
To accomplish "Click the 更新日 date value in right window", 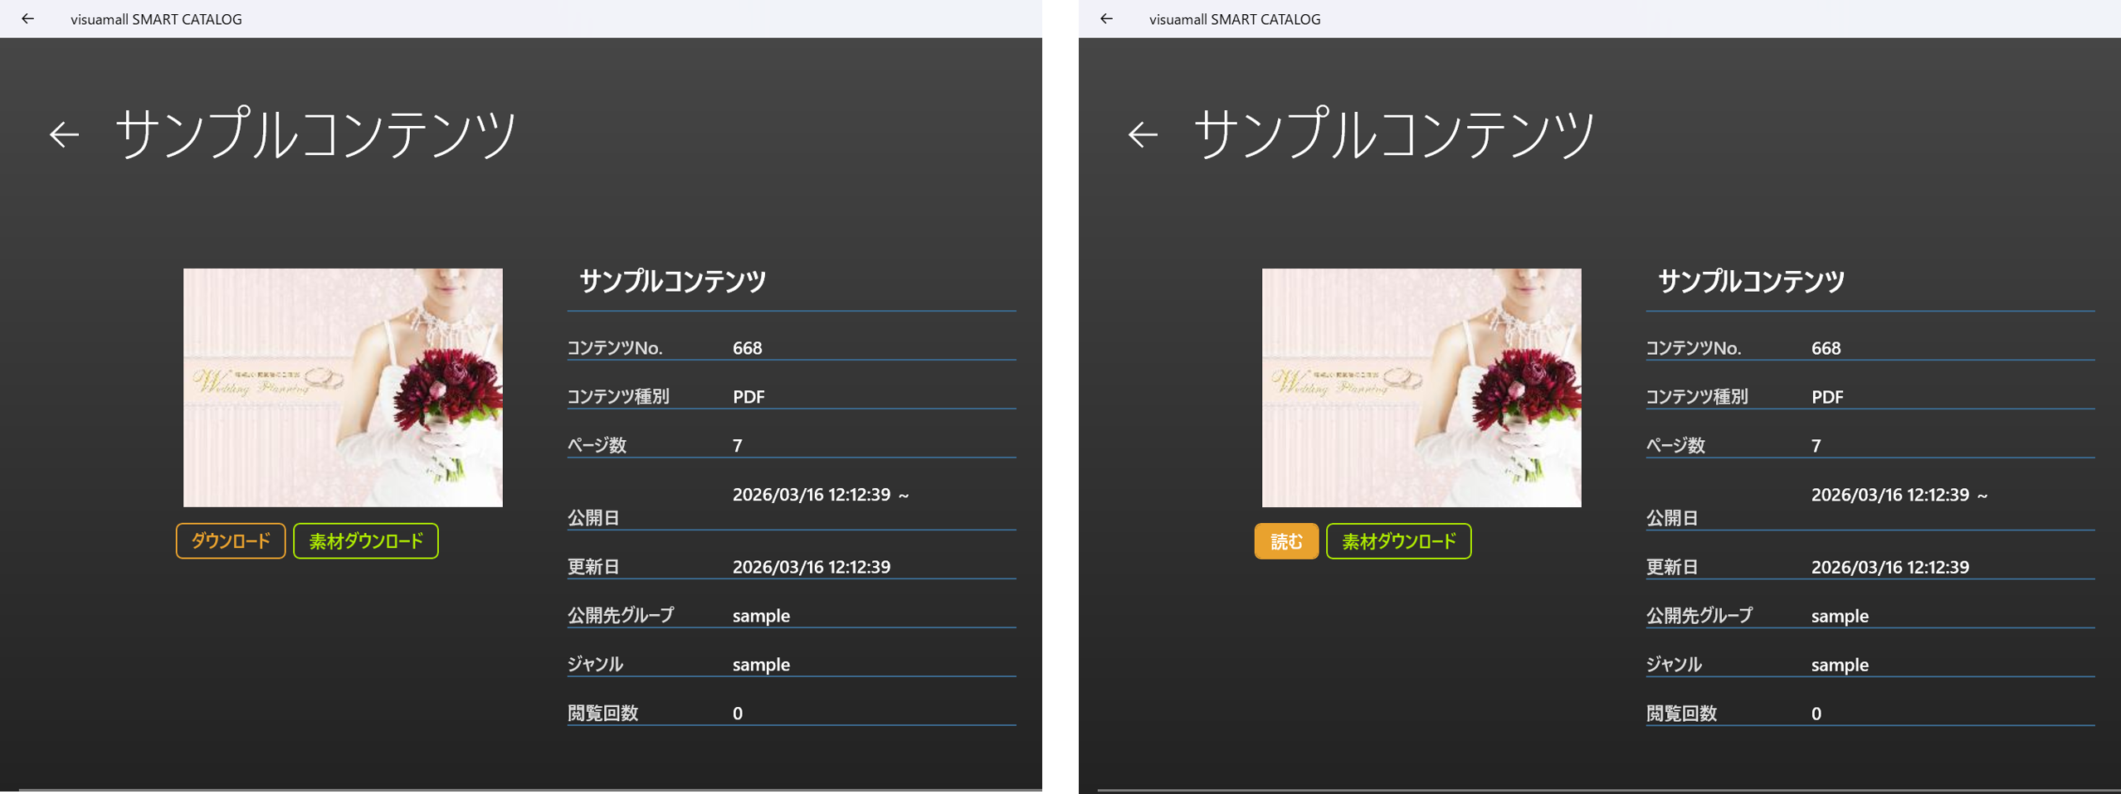I will tap(1889, 567).
